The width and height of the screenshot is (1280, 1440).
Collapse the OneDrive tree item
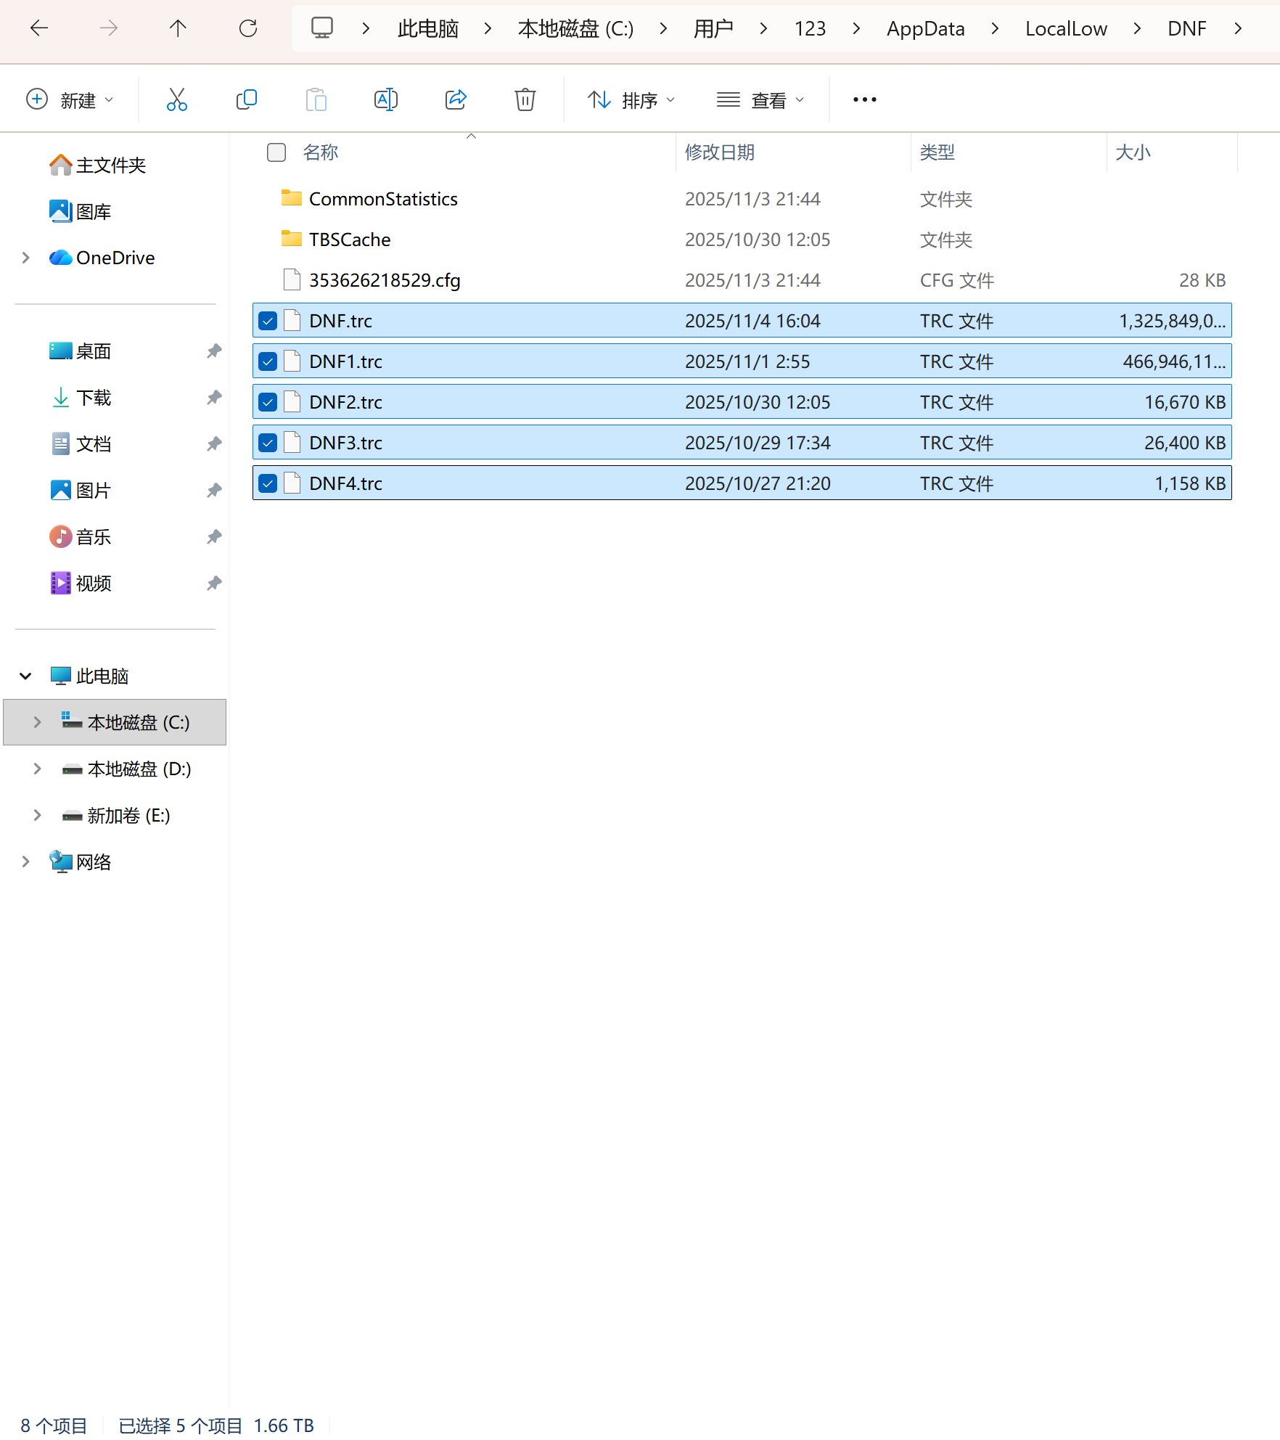[25, 257]
